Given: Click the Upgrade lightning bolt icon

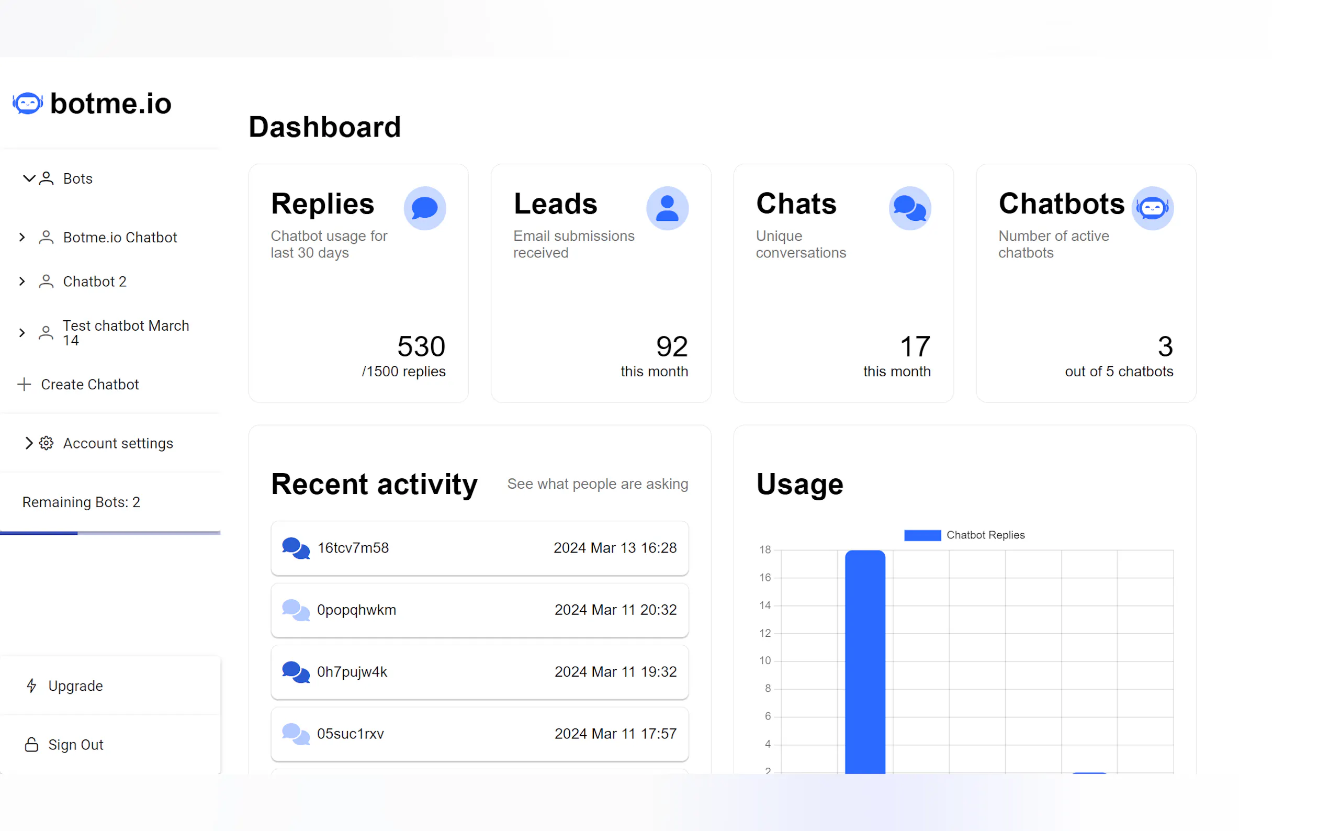Looking at the screenshot, I should coord(31,686).
